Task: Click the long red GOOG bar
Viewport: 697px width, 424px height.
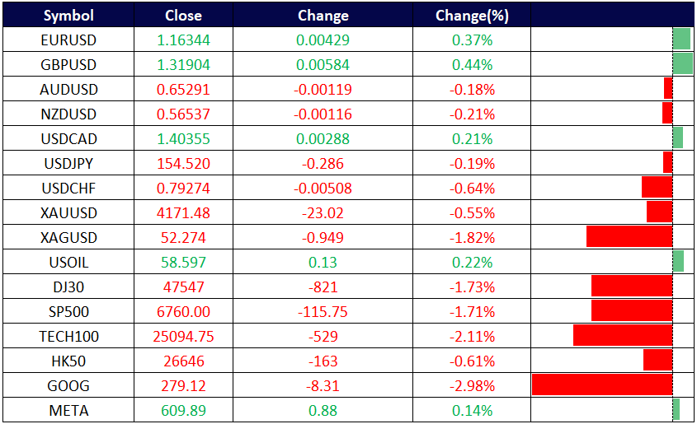Action: 602,384
